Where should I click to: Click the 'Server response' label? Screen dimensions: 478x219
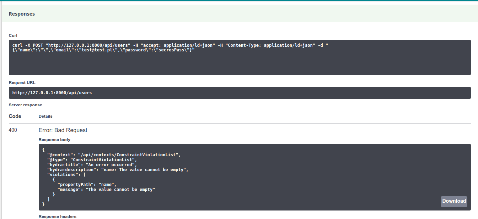point(25,105)
